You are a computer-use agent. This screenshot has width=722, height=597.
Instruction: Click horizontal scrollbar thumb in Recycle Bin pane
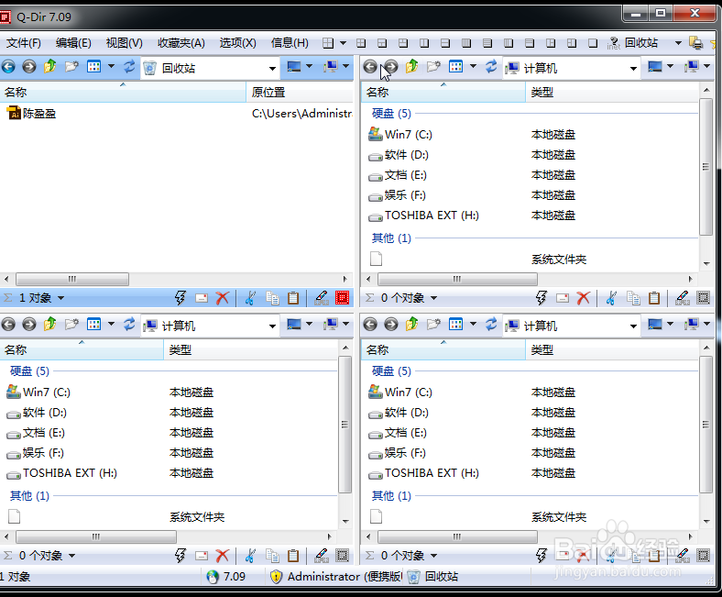[x=72, y=279]
